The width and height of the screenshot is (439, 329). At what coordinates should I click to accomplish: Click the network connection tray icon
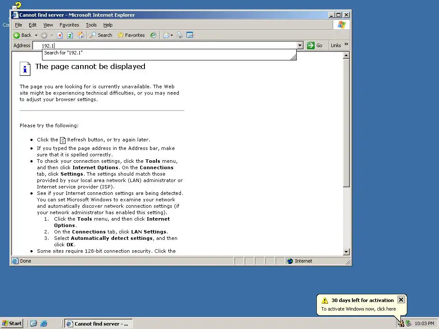tap(408, 324)
